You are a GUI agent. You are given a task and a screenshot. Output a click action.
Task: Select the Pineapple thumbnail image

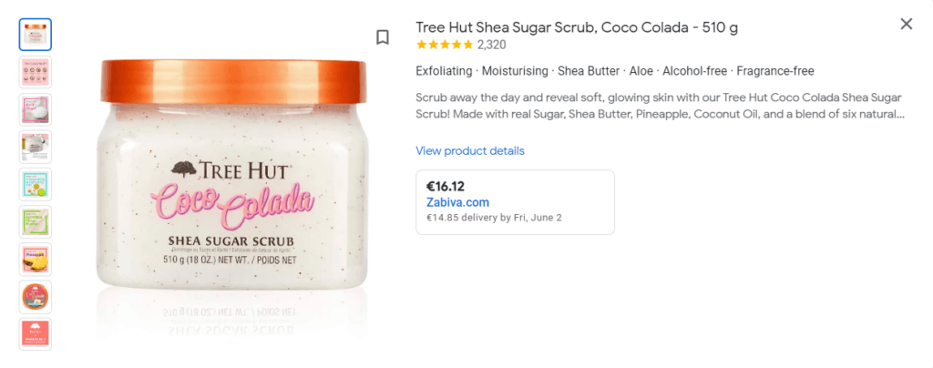(36, 259)
